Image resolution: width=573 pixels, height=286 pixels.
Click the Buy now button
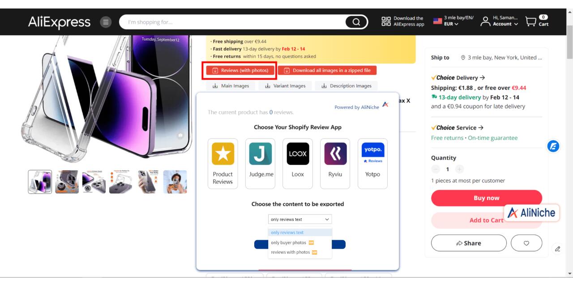click(x=487, y=198)
